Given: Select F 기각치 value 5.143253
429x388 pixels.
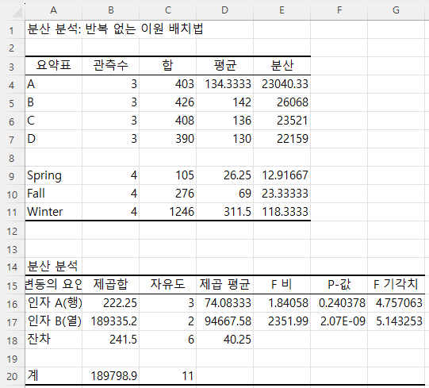Looking at the screenshot, I should click(396, 321).
